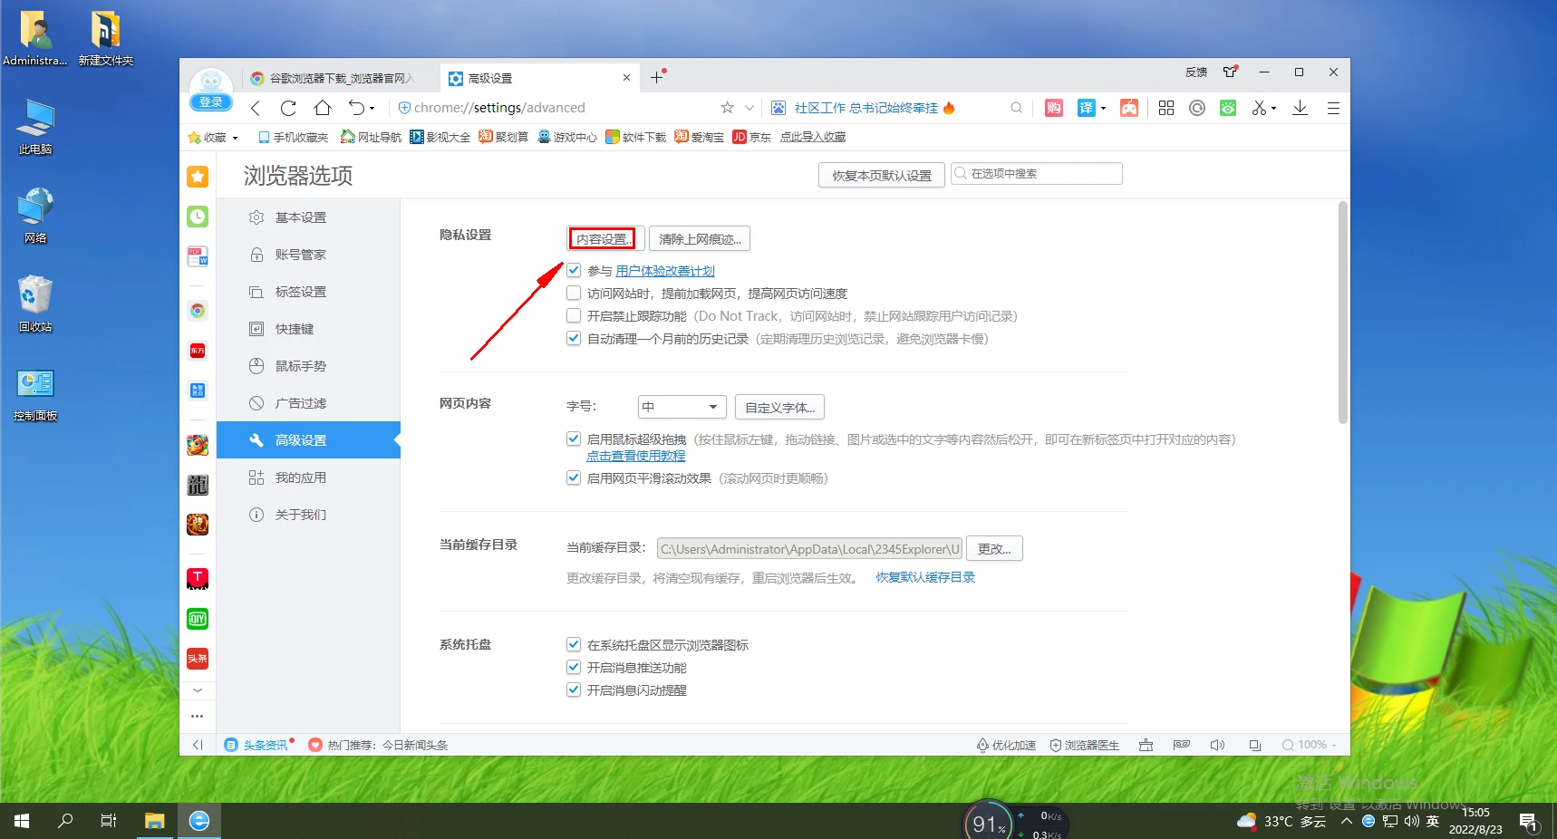Enable 访问网站时提前加载网页 checkbox
The height and width of the screenshot is (839, 1557).
(x=574, y=293)
